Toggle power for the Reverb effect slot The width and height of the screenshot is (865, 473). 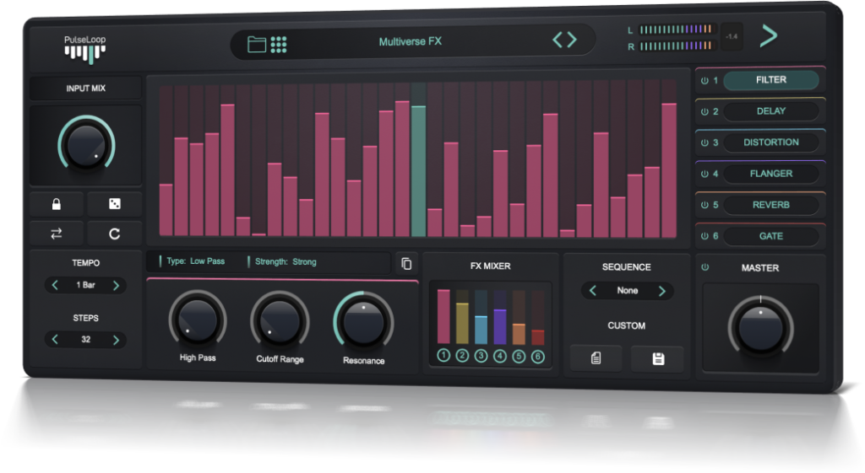[705, 205]
